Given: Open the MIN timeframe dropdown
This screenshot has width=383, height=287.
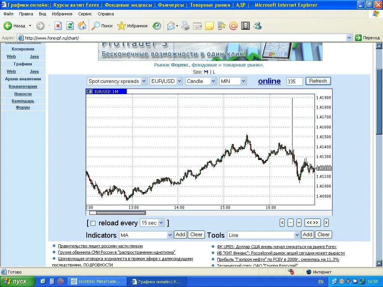Looking at the screenshot, I should click(x=233, y=81).
